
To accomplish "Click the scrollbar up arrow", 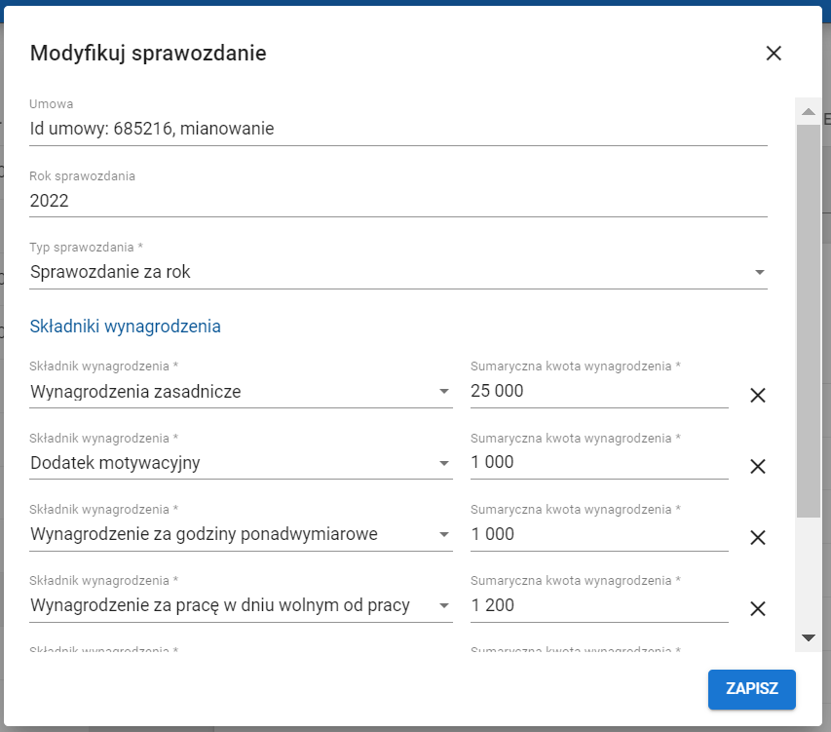I will click(x=808, y=112).
